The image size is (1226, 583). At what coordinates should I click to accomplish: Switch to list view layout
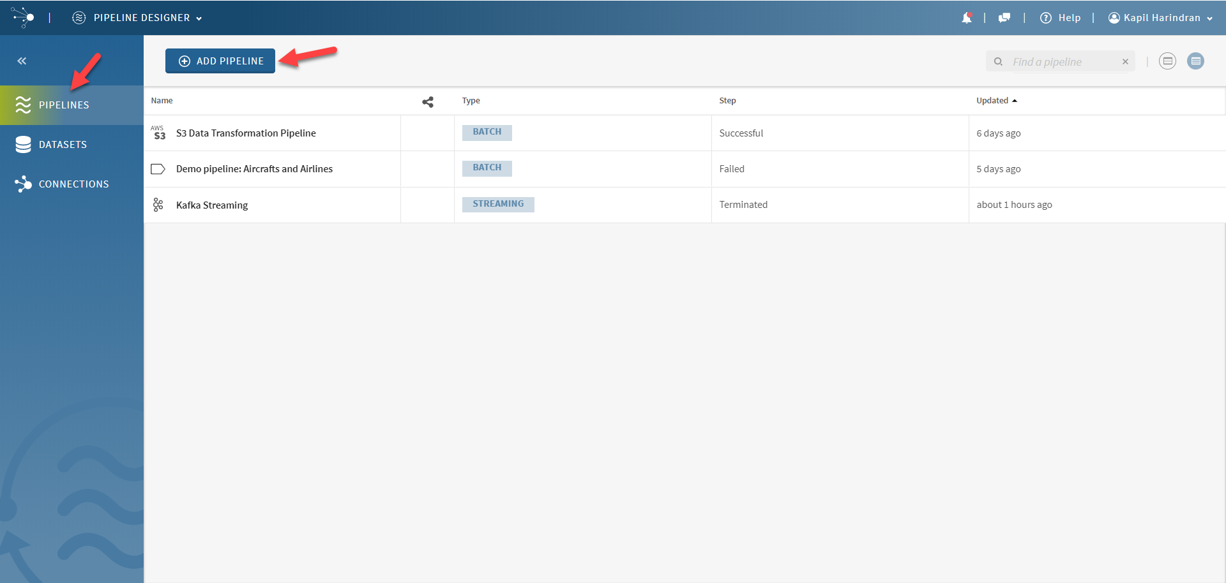[x=1196, y=61]
